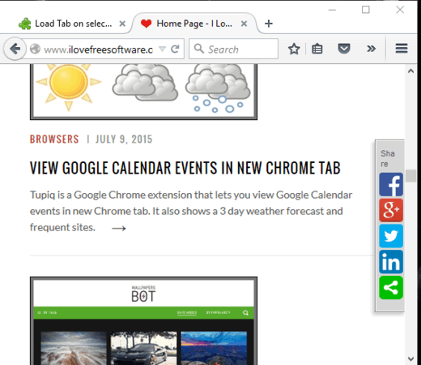The image size is (421, 365).
Task: Share on Facebook
Action: pos(391,185)
